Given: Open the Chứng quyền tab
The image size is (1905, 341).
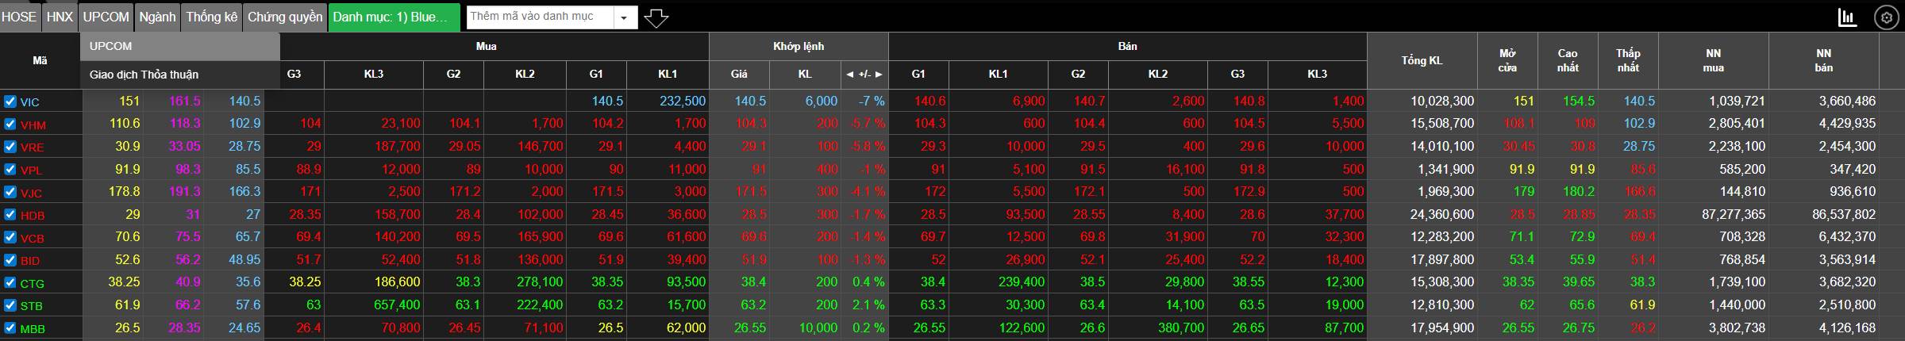Looking at the screenshot, I should (285, 17).
